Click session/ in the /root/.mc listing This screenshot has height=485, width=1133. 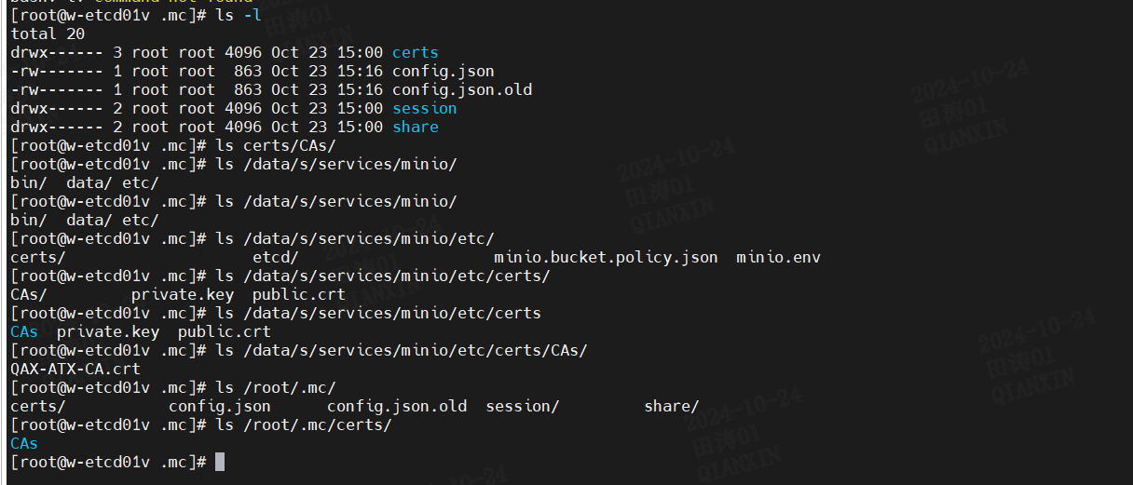coord(523,406)
